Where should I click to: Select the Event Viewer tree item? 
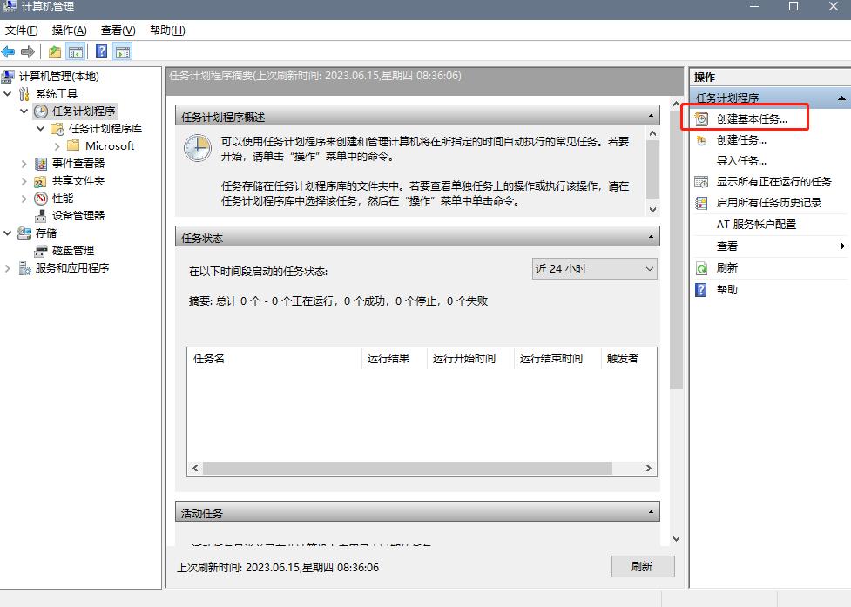71,163
